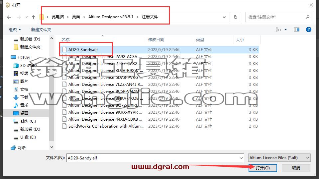Select 此电脑 in navigation pane

click(20, 58)
